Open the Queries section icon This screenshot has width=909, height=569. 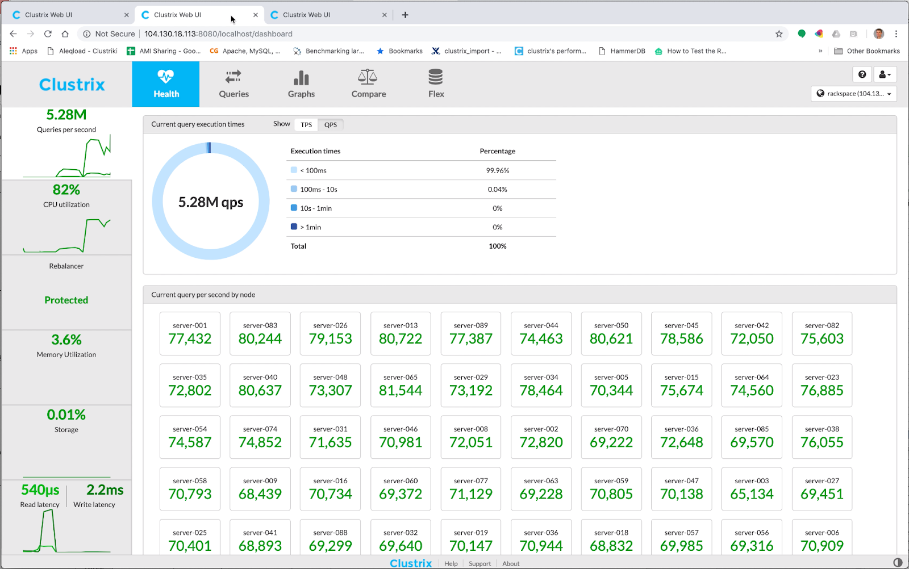(x=233, y=77)
